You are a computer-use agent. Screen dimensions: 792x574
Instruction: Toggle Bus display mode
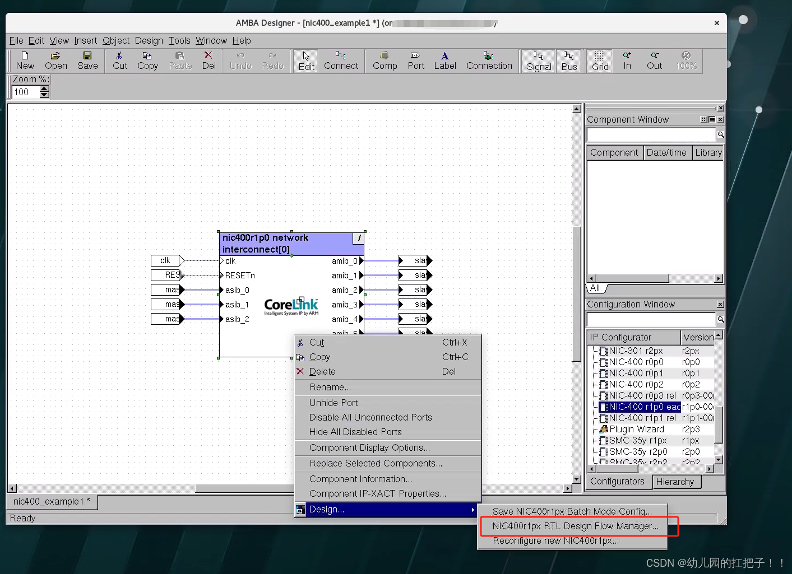pos(569,60)
